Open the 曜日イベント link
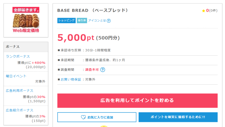Screen dimensions: 225x127 tap(16, 76)
